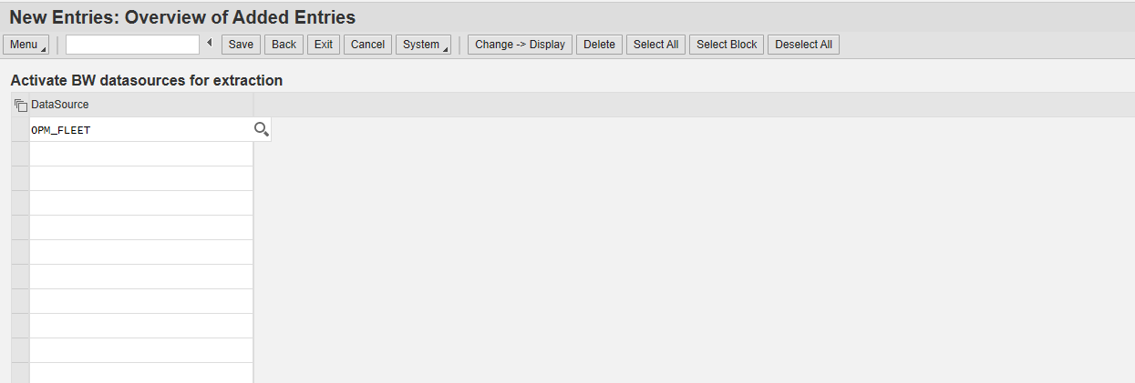This screenshot has height=383, width=1135.
Task: Save the new entries
Action: click(x=241, y=45)
